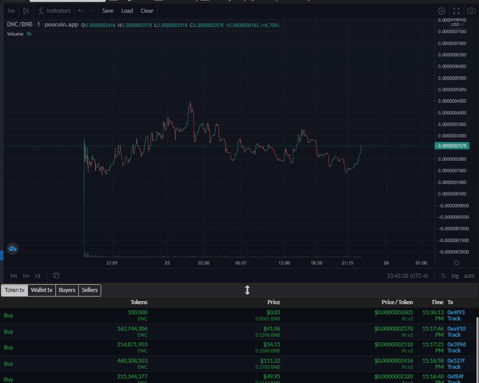Save the chart layout
The width and height of the screenshot is (479, 383).
point(108,11)
